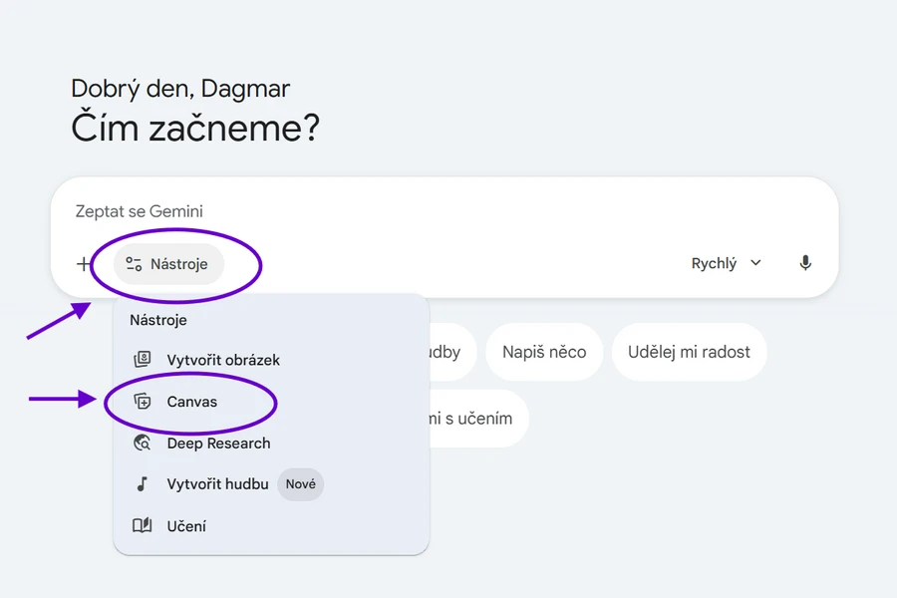Pick Učení from tools menu
The height and width of the screenshot is (598, 897).
[186, 526]
